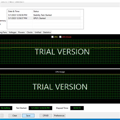Open the Statistics tab
Image resolution: width=120 pixels, height=120 pixels.
47,32
